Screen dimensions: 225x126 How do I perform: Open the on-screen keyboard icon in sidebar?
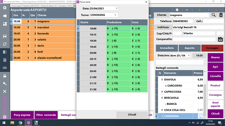5,68
